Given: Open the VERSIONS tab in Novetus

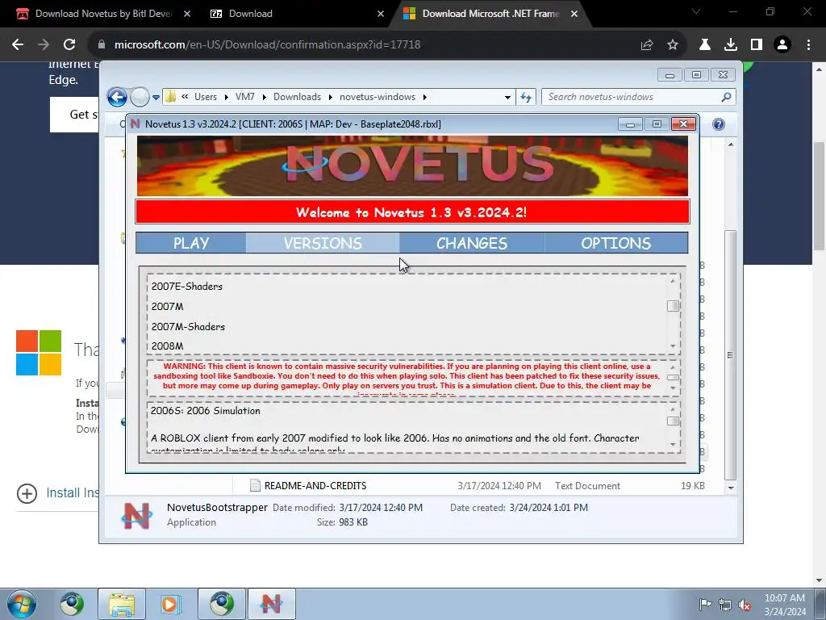Looking at the screenshot, I should point(323,243).
